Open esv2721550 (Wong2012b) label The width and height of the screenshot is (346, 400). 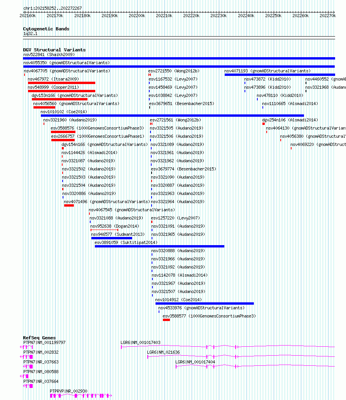point(174,71)
